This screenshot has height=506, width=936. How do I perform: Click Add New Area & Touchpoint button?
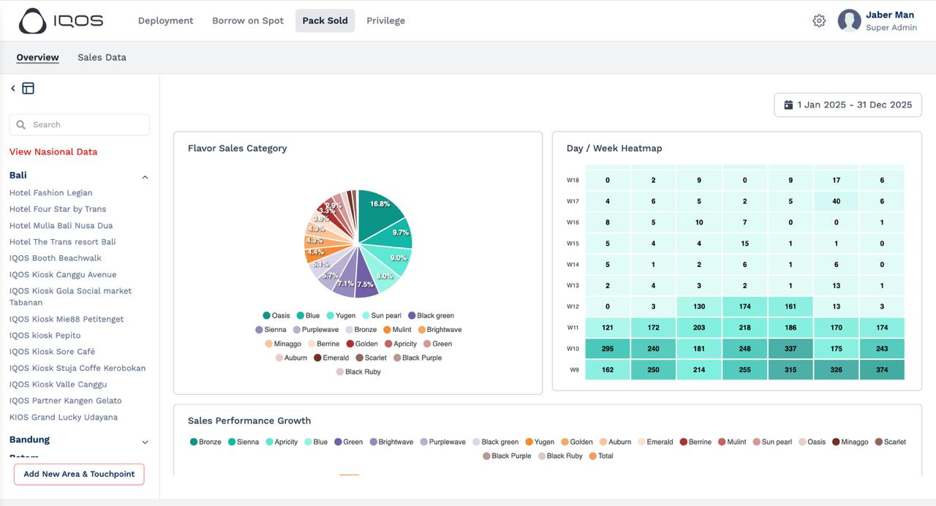tap(79, 474)
